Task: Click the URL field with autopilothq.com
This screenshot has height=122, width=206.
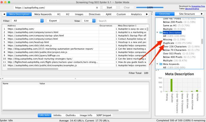Action: pos(57,8)
